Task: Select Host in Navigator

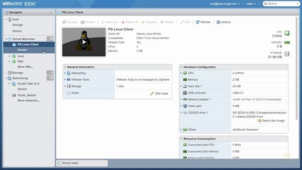Action: click(16, 19)
